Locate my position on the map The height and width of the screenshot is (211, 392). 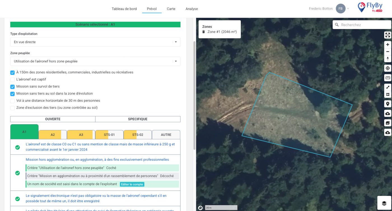[x=388, y=68]
